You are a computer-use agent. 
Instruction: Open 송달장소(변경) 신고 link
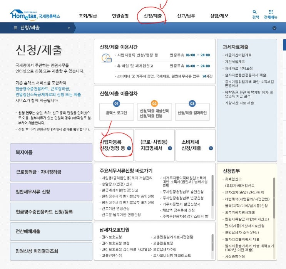(117, 184)
